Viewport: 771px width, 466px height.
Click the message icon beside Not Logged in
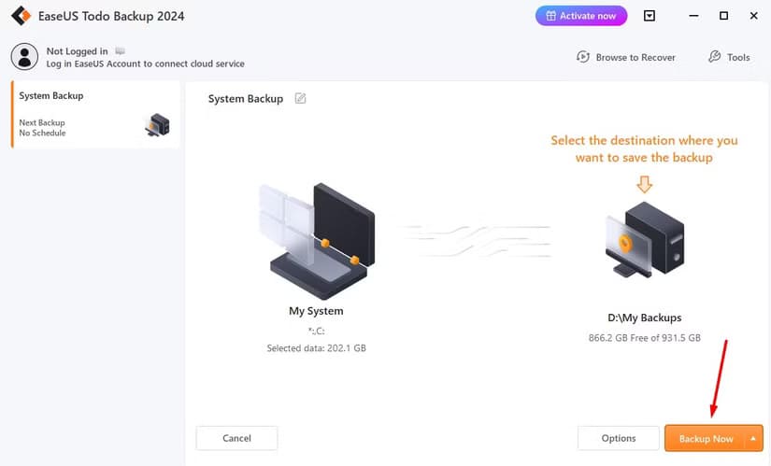pyautogui.click(x=120, y=50)
